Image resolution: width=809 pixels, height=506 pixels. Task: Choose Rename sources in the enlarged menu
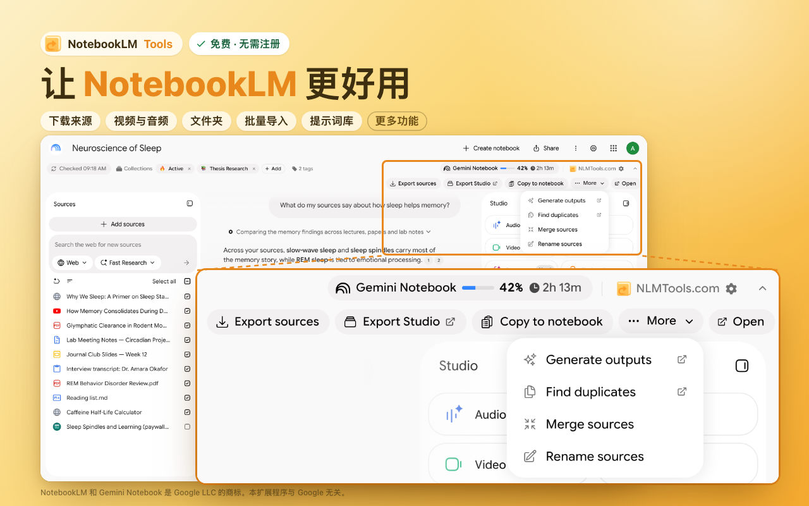point(605,457)
